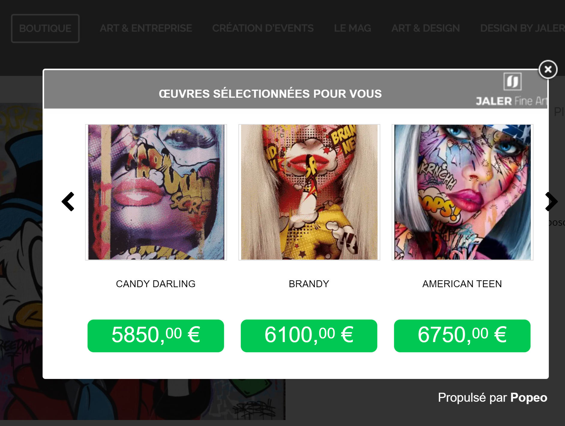Open LE MAG in navigation
565x426 pixels.
tap(353, 28)
